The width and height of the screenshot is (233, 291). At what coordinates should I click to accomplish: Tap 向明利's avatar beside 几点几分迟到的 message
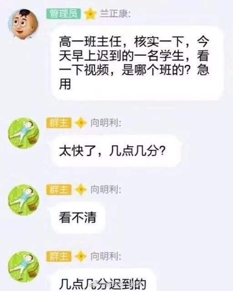pos(24,267)
